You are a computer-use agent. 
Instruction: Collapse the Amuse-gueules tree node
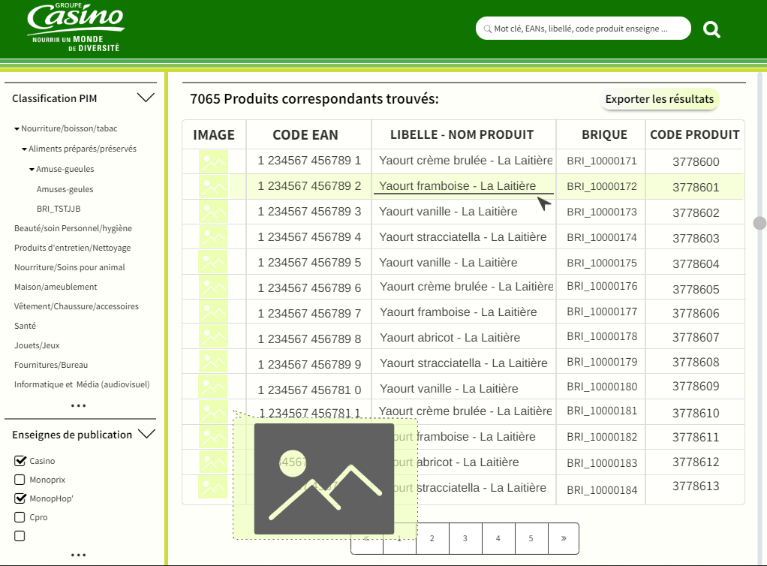(32, 169)
